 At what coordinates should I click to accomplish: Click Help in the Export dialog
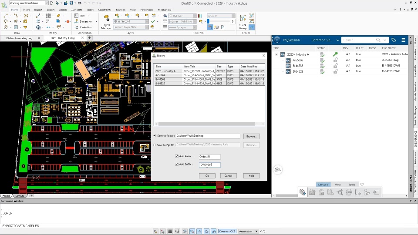251,175
